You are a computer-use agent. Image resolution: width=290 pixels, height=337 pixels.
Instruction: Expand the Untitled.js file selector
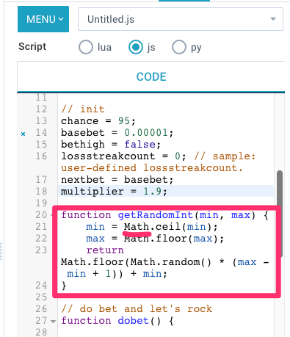coord(181,19)
